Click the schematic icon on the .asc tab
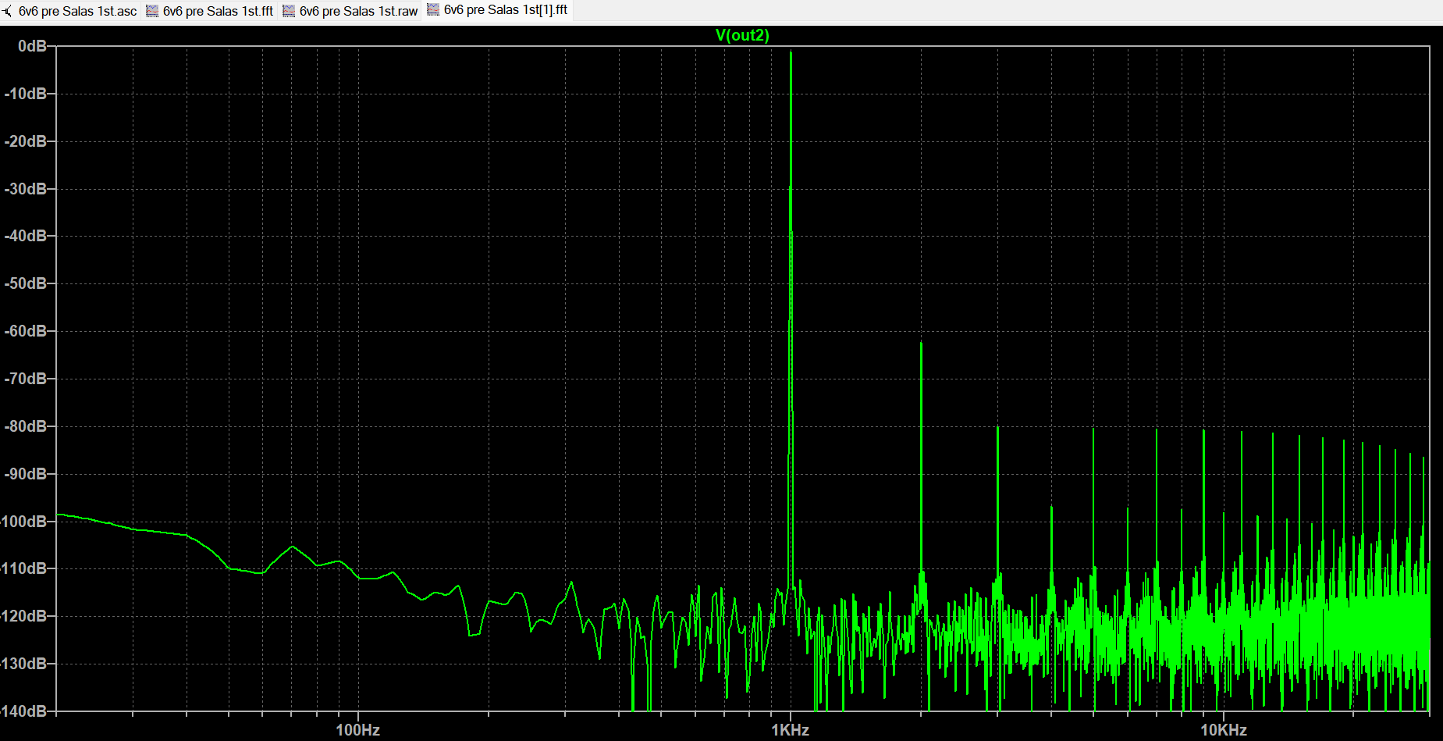 tap(8, 11)
